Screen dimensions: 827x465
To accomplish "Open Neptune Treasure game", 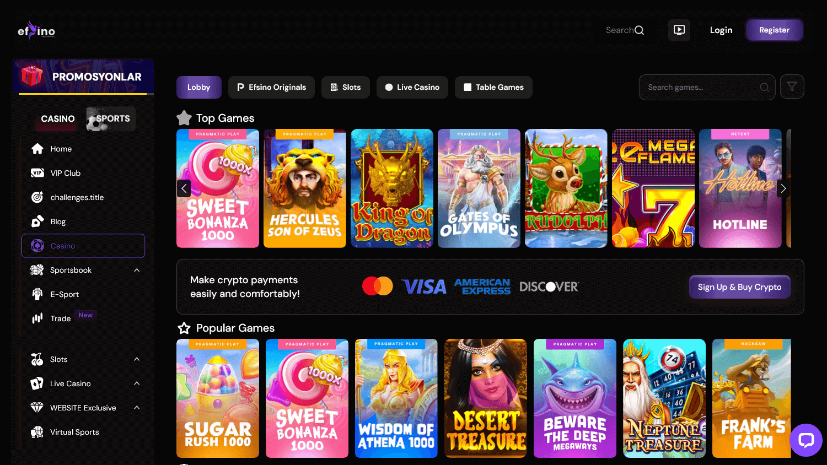I will click(664, 398).
